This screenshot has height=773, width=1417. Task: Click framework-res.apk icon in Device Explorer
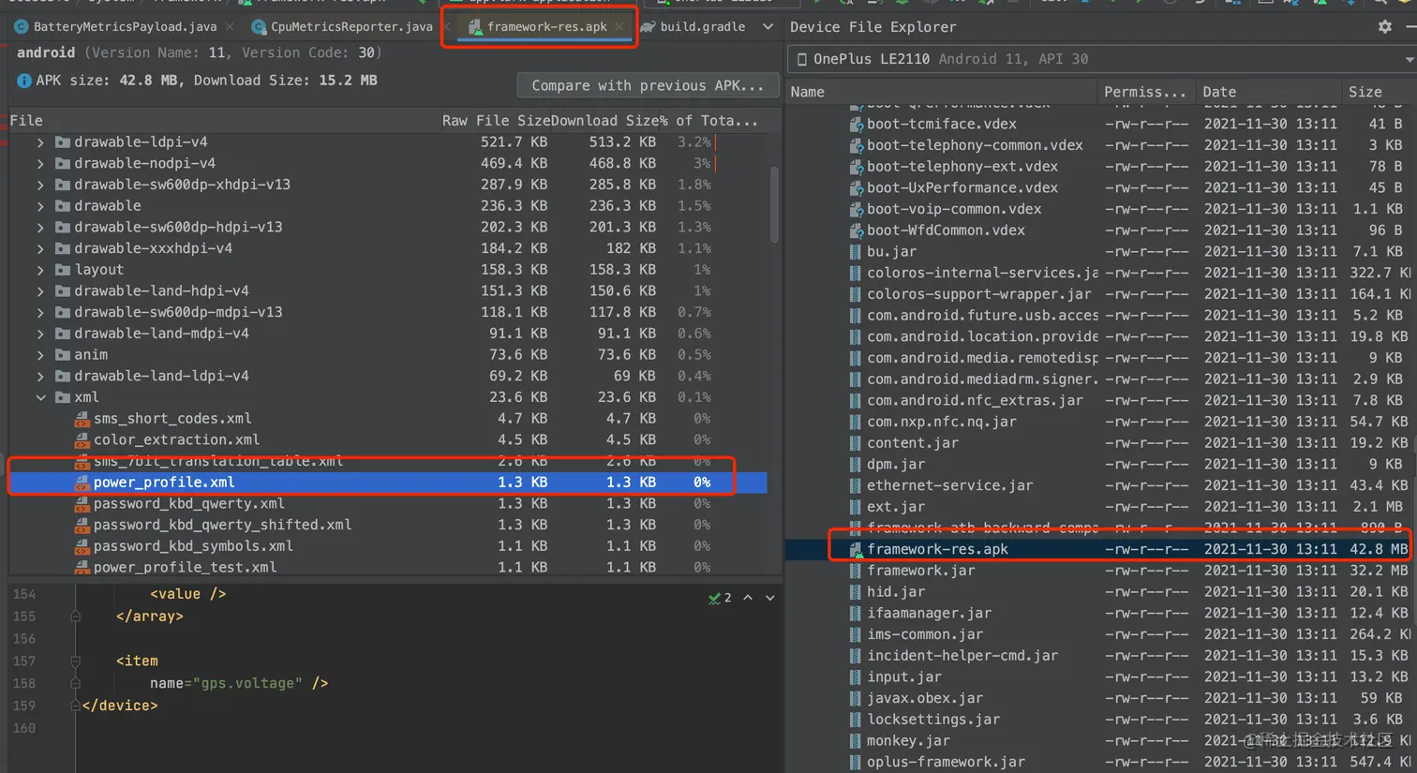coord(856,550)
